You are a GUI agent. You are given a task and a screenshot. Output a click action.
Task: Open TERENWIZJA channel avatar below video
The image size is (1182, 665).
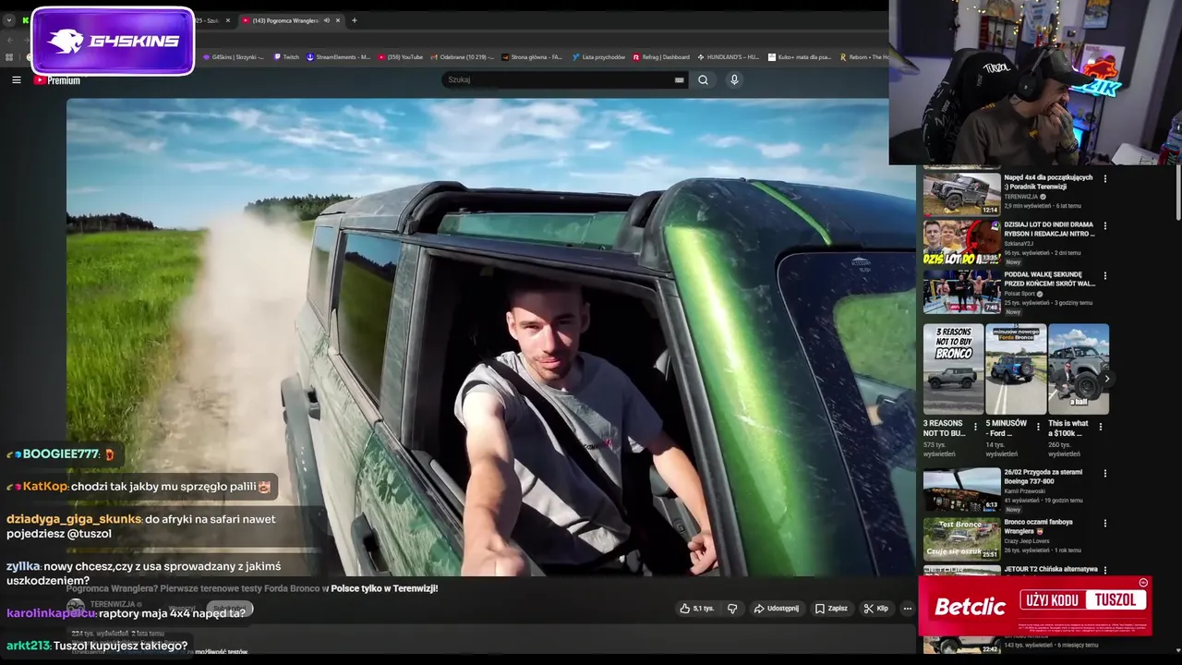click(x=76, y=607)
